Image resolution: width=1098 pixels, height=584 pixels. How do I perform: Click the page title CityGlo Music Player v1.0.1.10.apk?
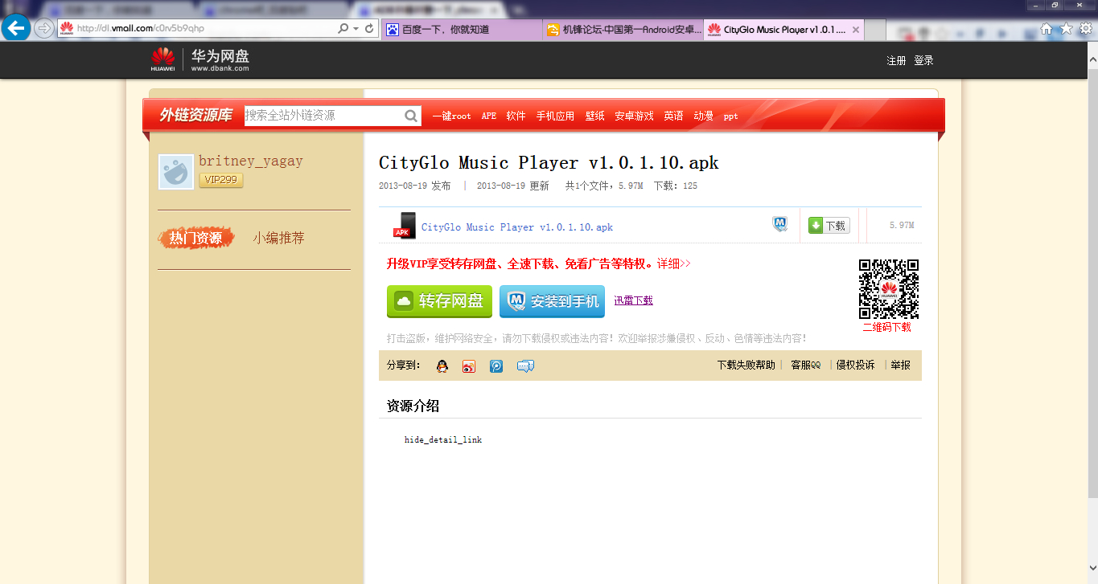click(549, 162)
